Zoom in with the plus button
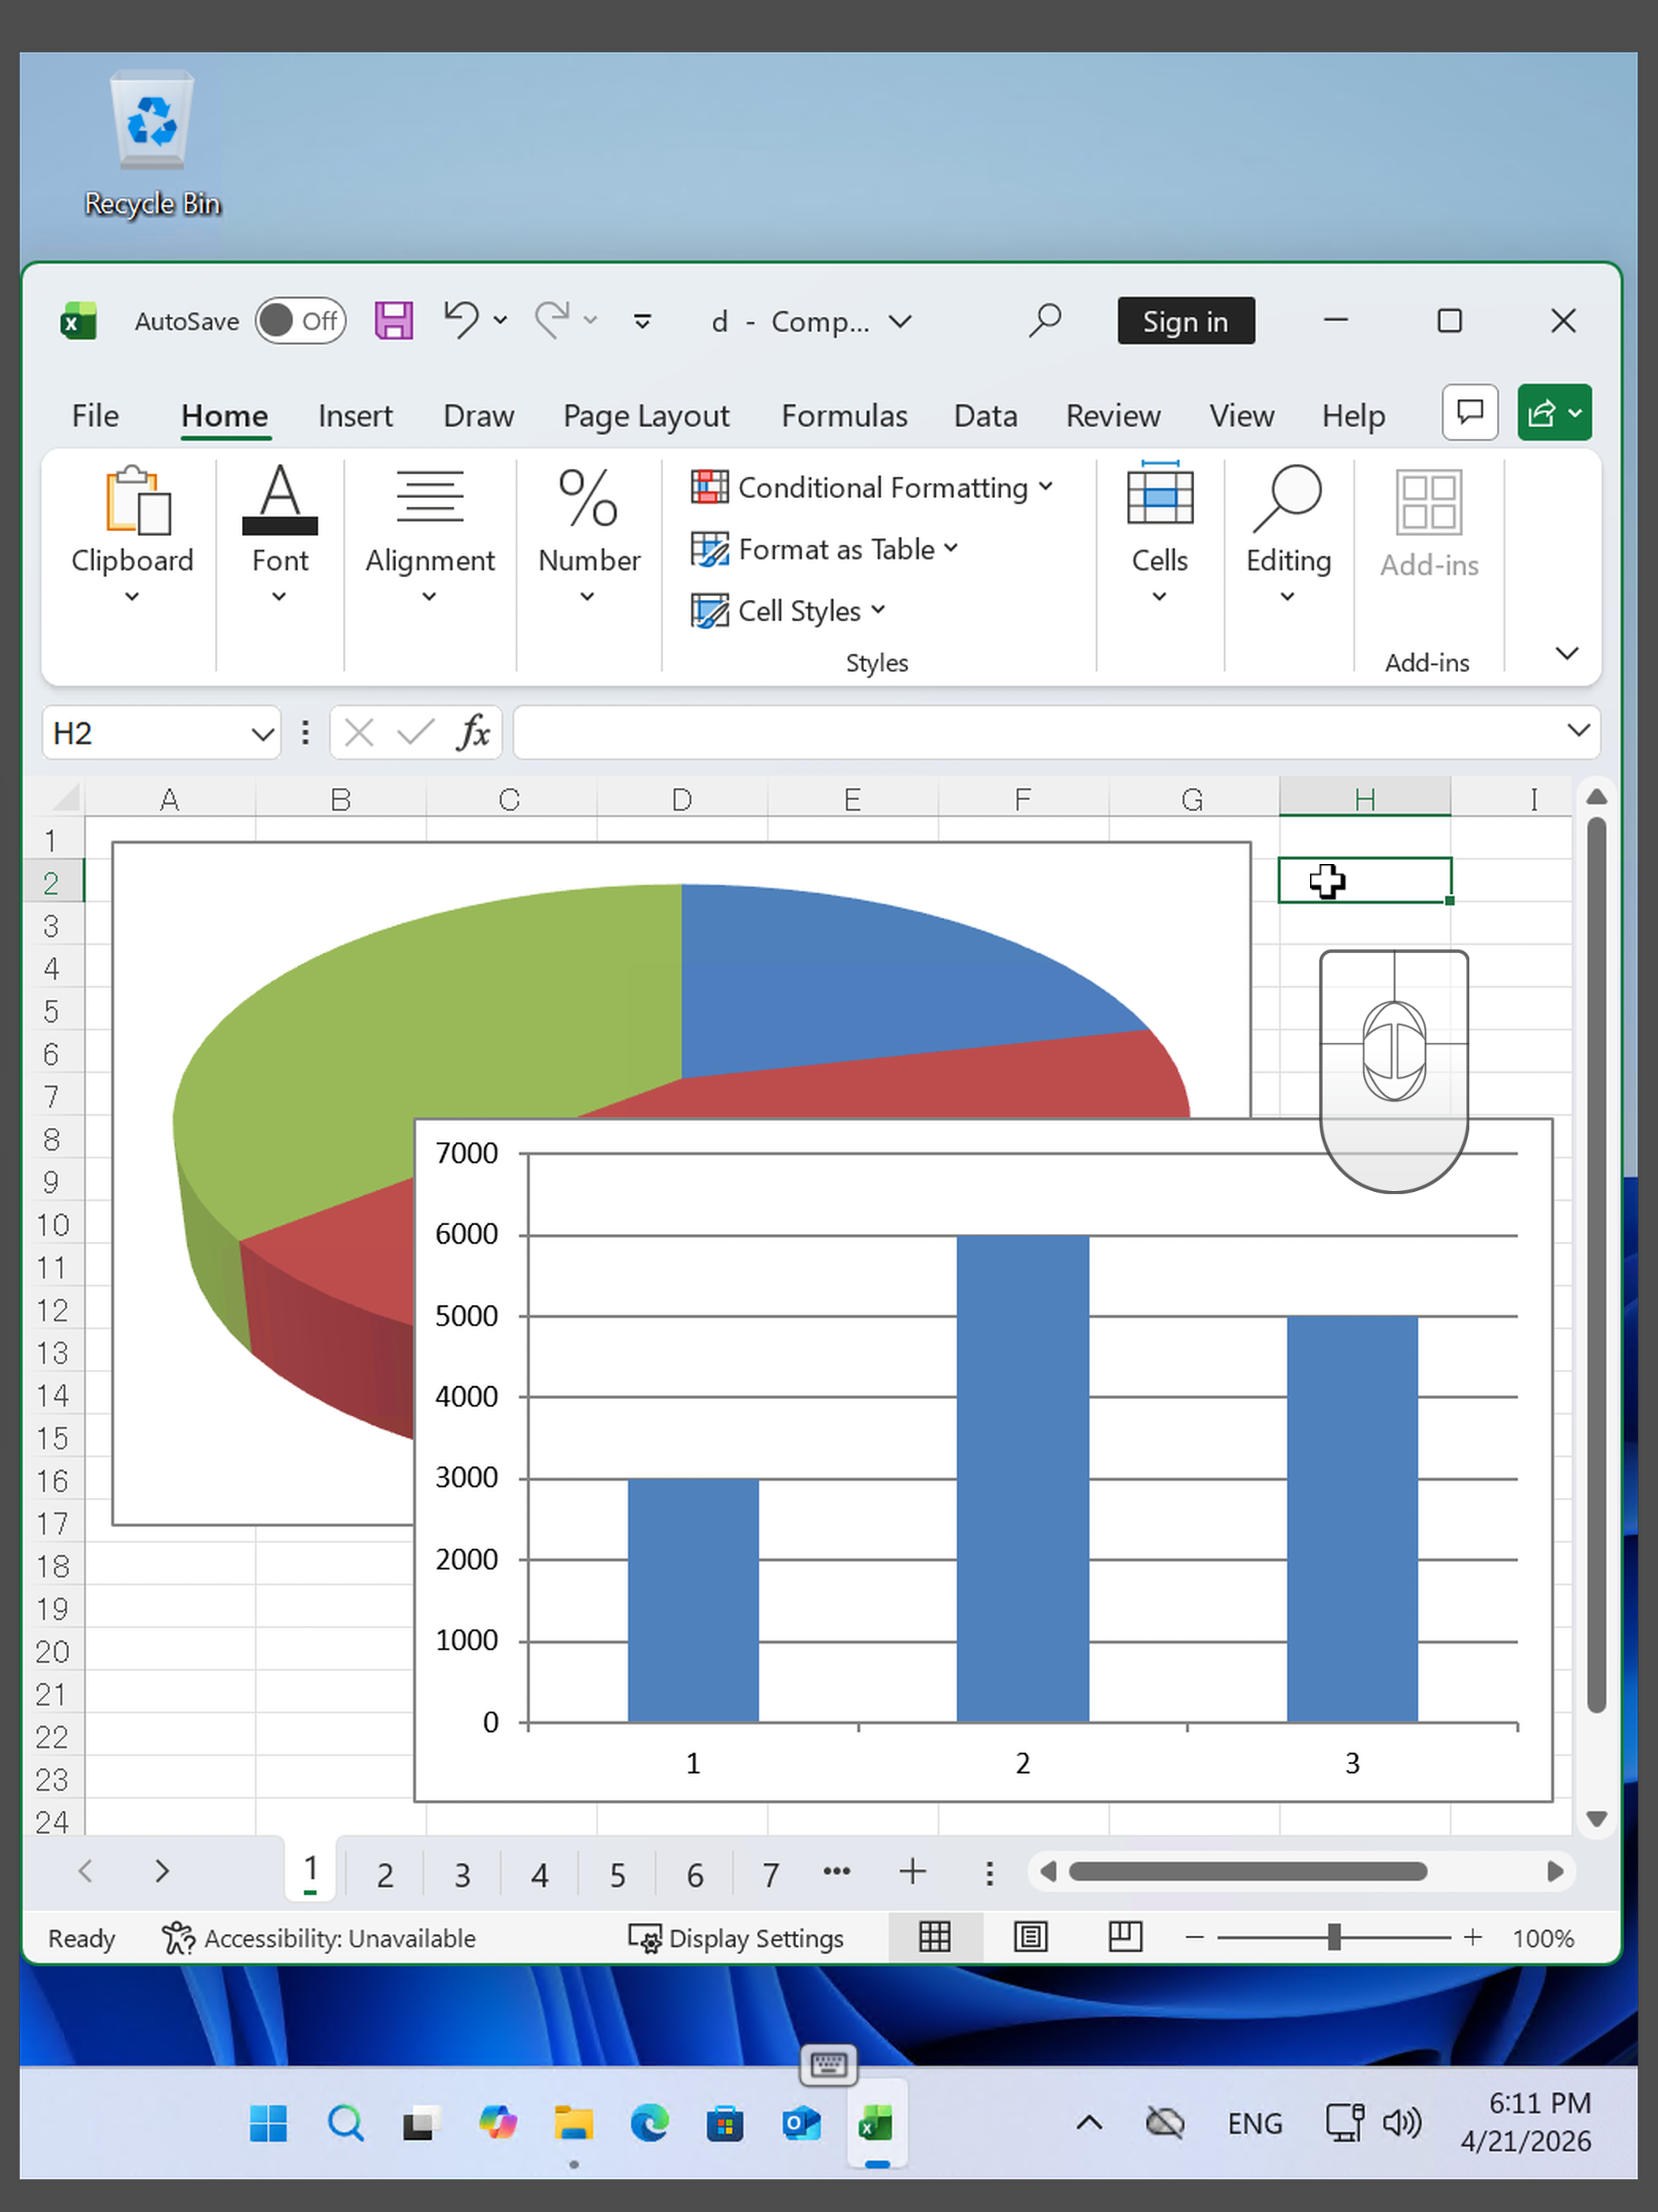Viewport: 1658px width, 2212px height. (x=1472, y=1938)
